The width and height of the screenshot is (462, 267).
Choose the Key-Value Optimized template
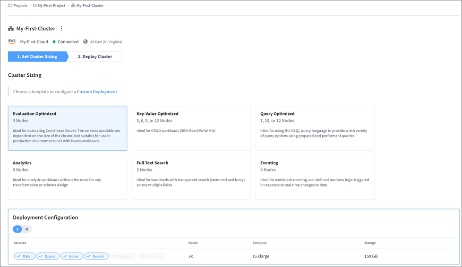(191, 129)
